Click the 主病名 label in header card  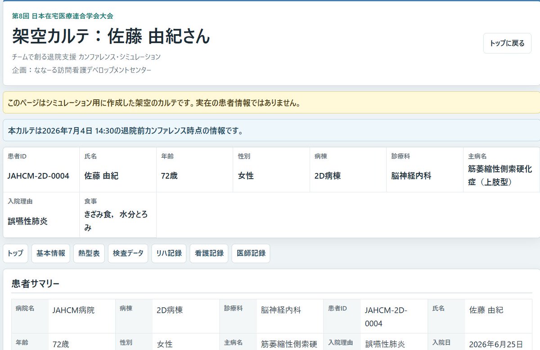(x=477, y=156)
